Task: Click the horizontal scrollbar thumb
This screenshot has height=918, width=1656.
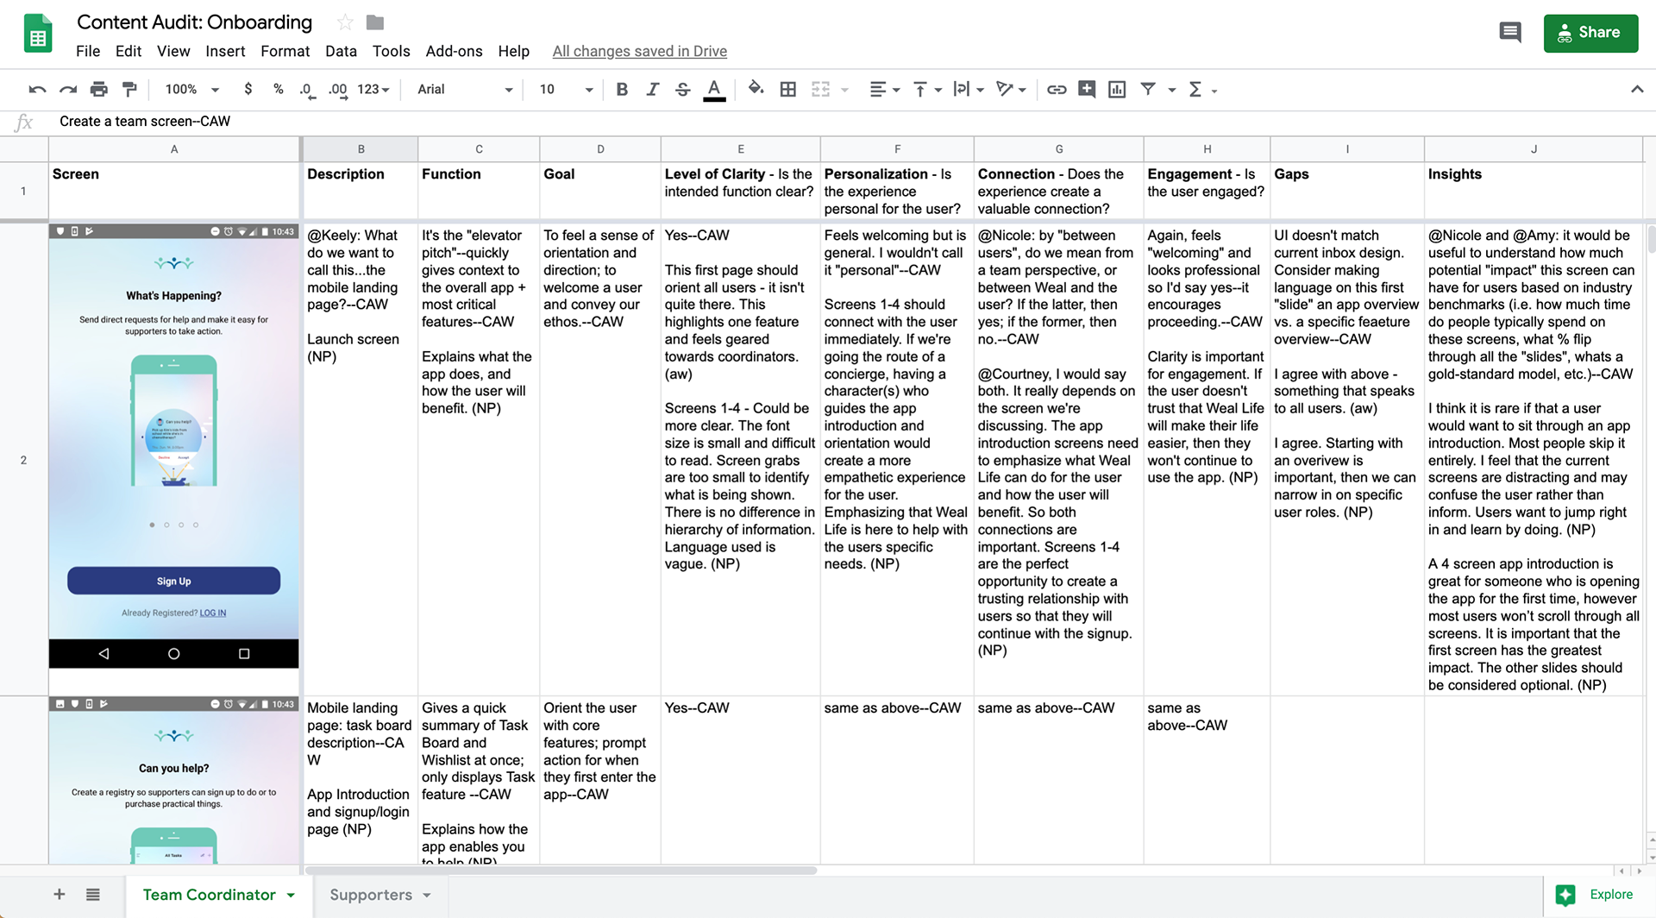Action: (x=561, y=871)
